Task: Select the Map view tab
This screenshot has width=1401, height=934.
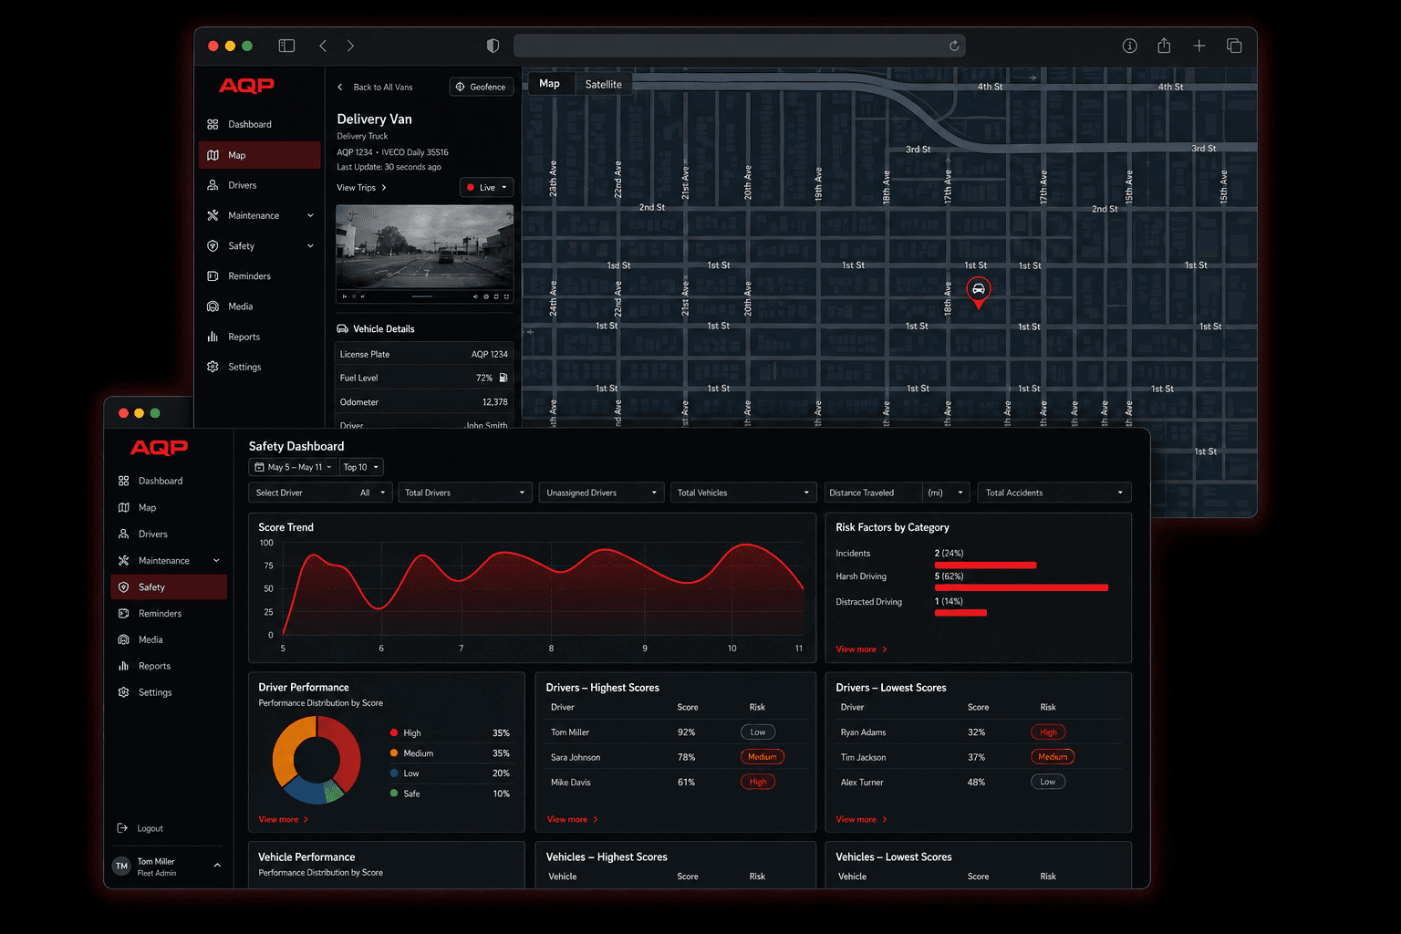Action: [x=550, y=84]
